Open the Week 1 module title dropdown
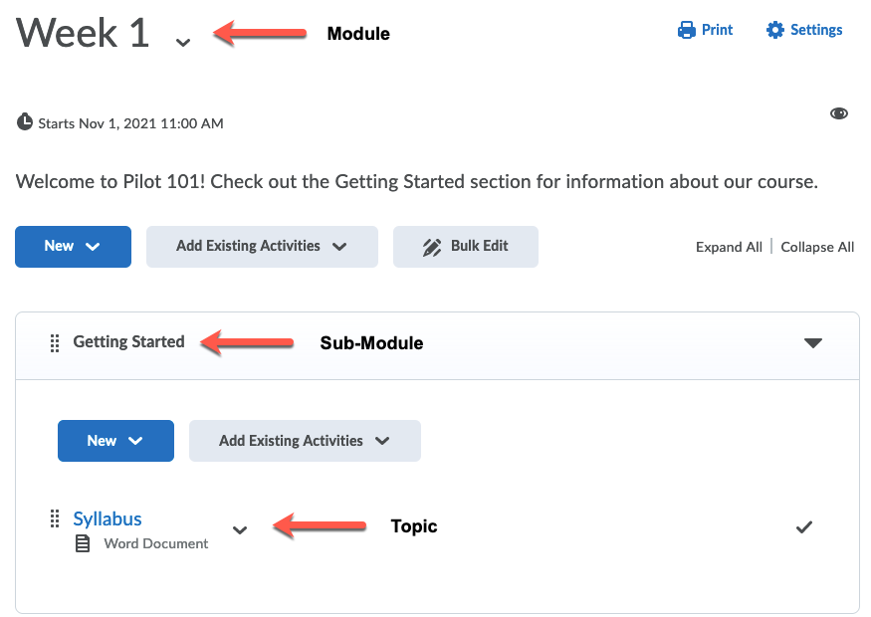The width and height of the screenshot is (871, 617). 182,42
